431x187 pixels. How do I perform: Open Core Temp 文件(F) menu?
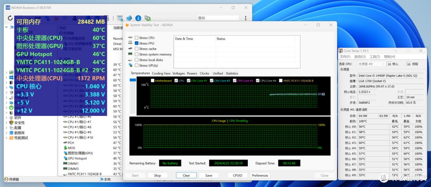345,57
